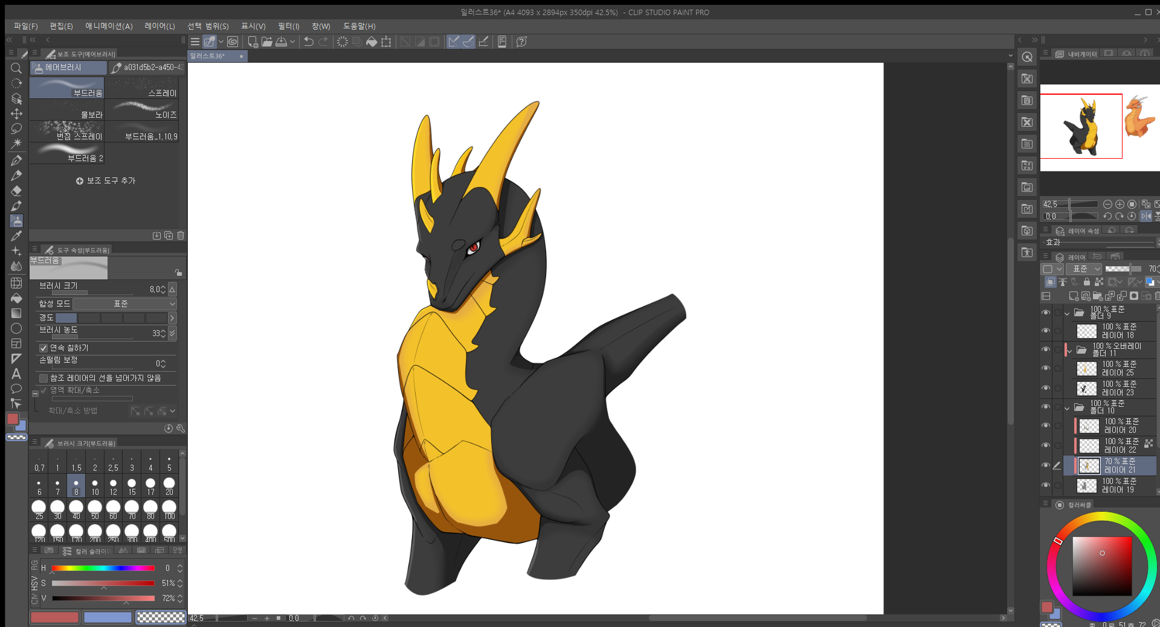This screenshot has height=627, width=1160.
Task: Hide 레이어 19 using eye icon
Action: point(1046,485)
